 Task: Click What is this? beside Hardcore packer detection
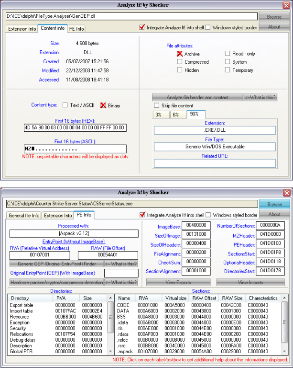pos(121,282)
